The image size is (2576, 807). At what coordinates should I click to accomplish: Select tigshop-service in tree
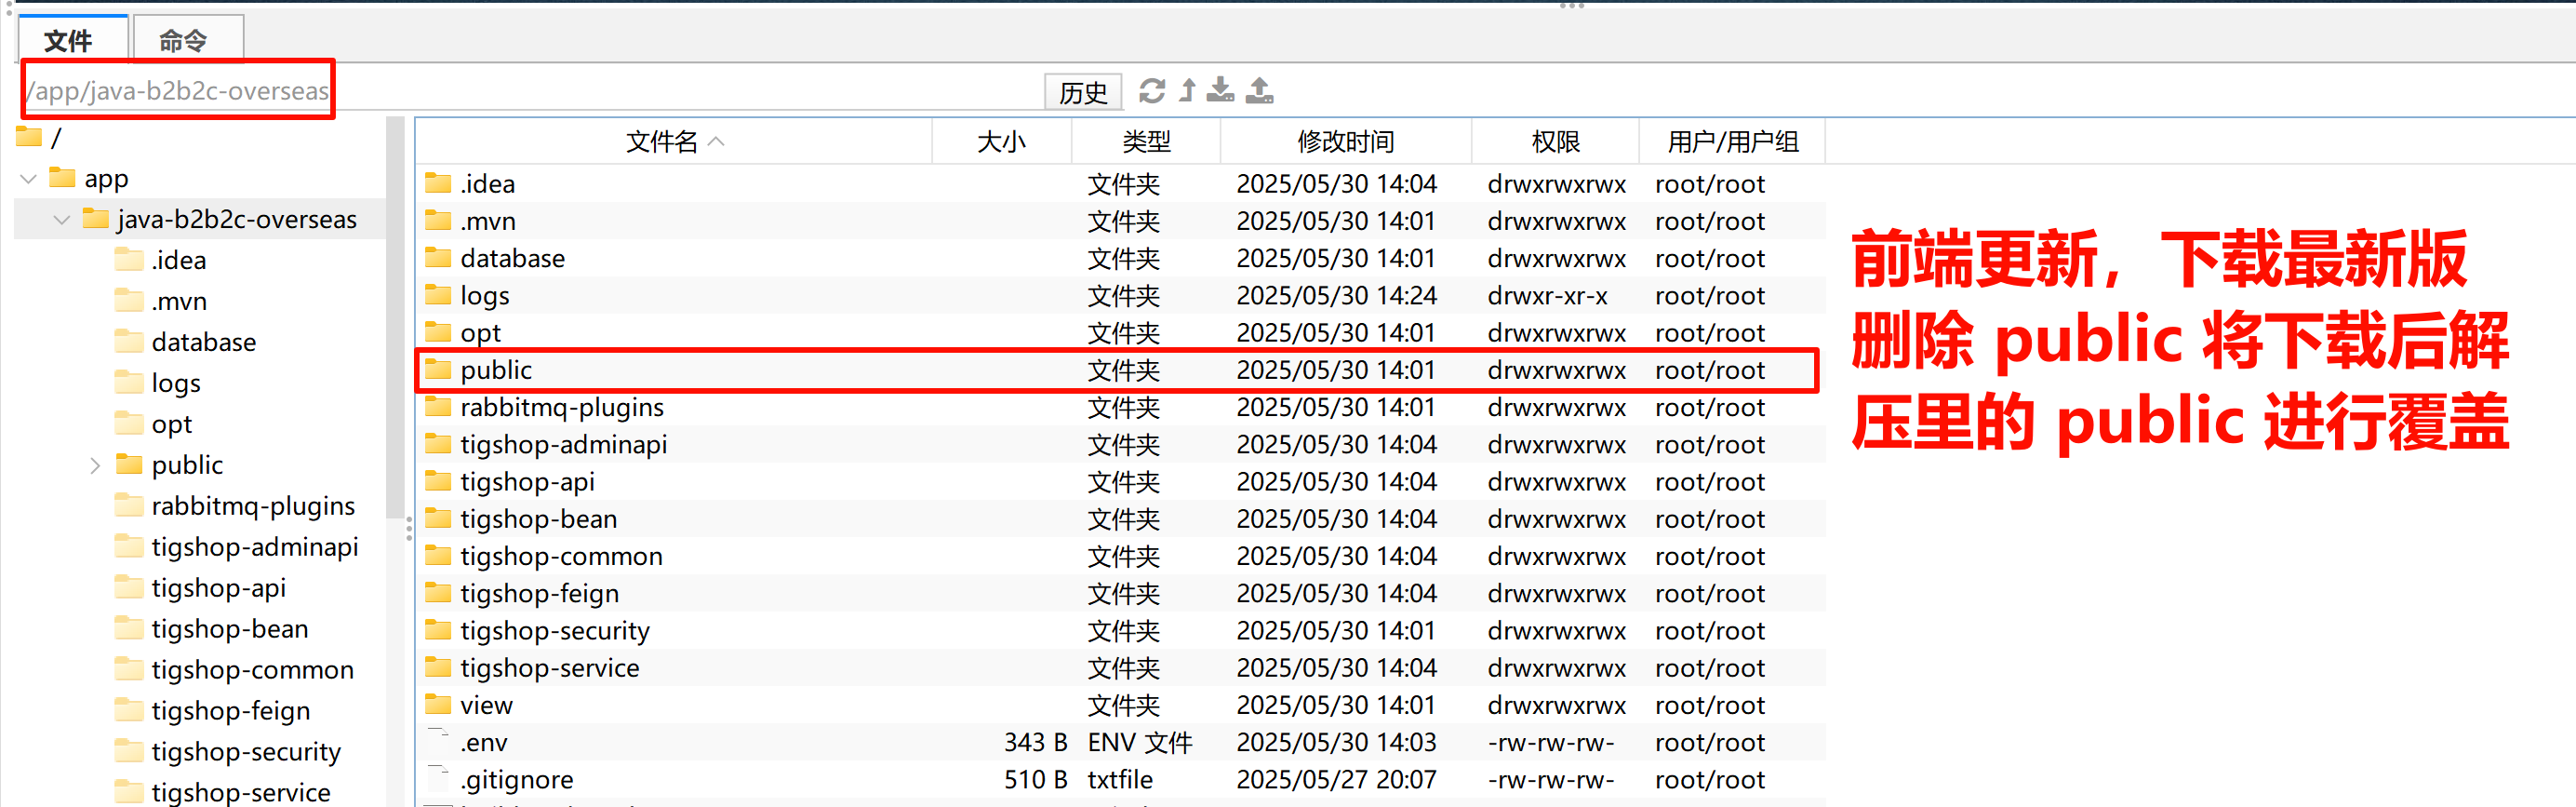223,792
